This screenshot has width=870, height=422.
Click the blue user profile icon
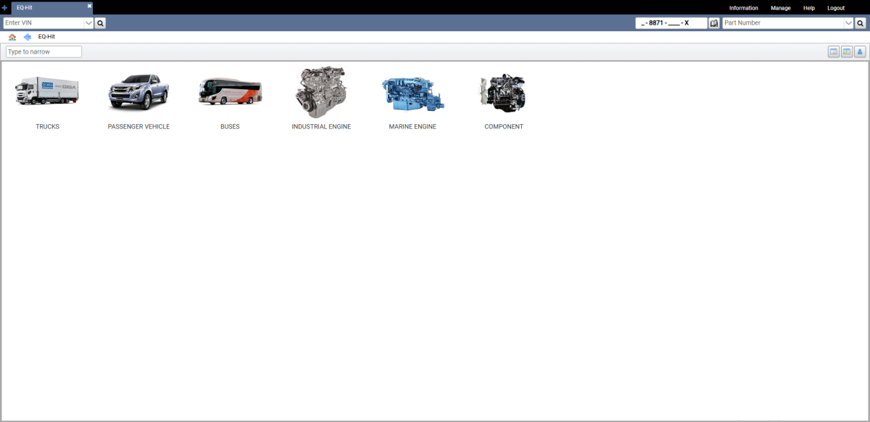click(x=860, y=51)
